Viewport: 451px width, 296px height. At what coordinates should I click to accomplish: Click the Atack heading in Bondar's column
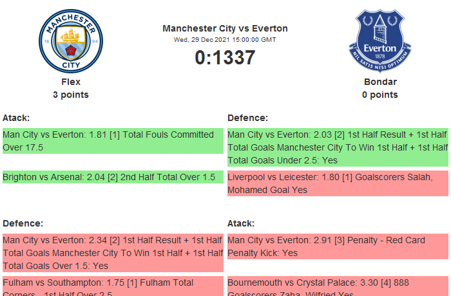tap(241, 223)
